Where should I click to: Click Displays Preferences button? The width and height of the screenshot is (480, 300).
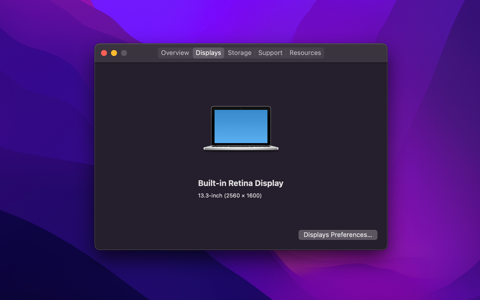click(x=337, y=235)
